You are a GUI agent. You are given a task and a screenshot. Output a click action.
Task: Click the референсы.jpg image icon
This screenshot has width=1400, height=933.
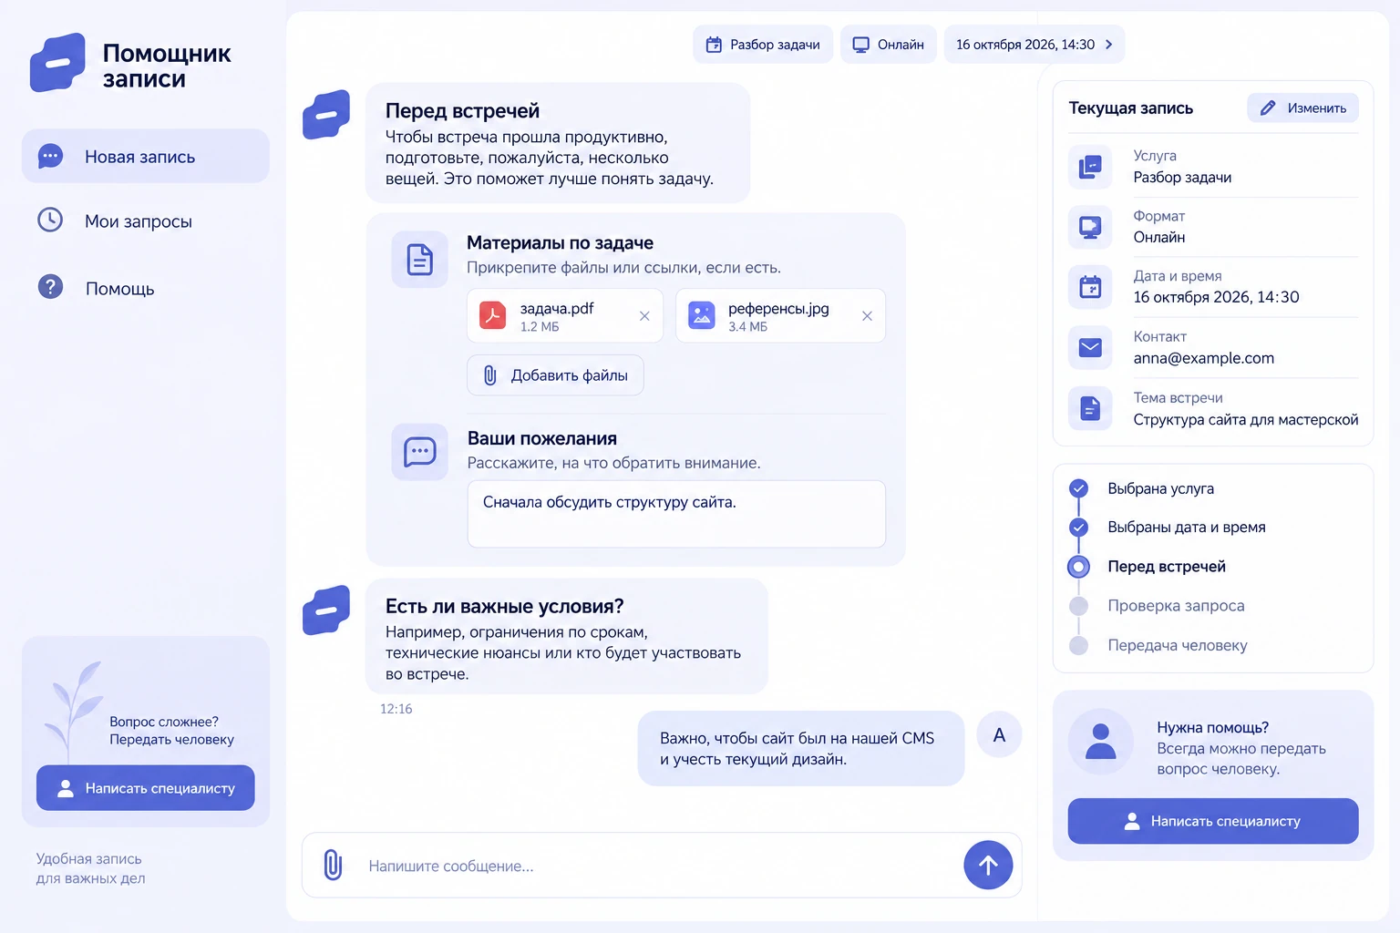pos(702,315)
